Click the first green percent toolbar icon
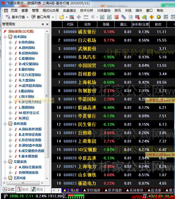The width and height of the screenshot is (175, 199). (x=102, y=17)
